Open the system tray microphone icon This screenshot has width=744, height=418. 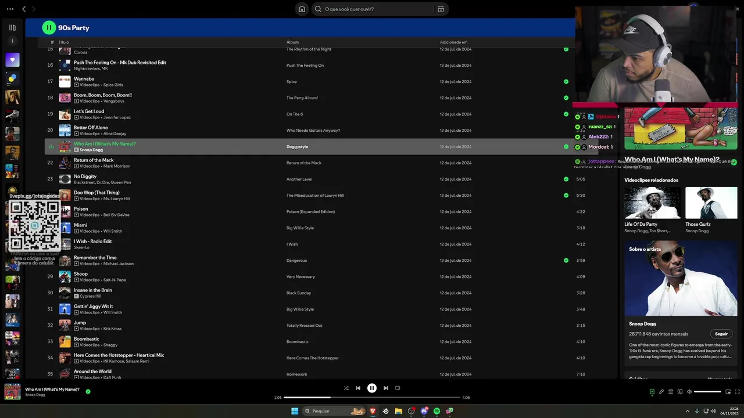pos(697,411)
